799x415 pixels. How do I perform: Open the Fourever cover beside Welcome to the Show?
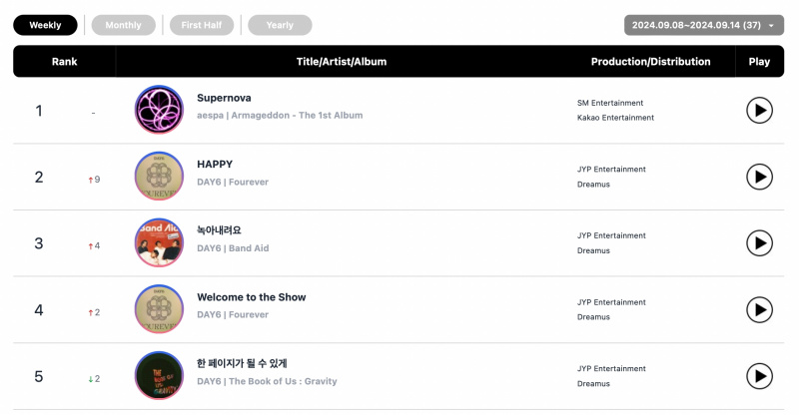click(159, 309)
